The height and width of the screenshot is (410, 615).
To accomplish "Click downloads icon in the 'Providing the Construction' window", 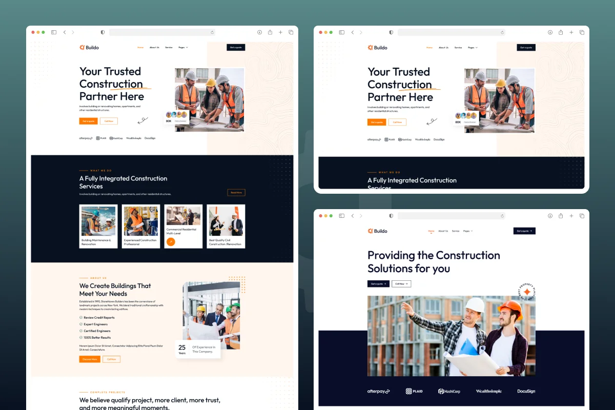I will click(x=550, y=216).
